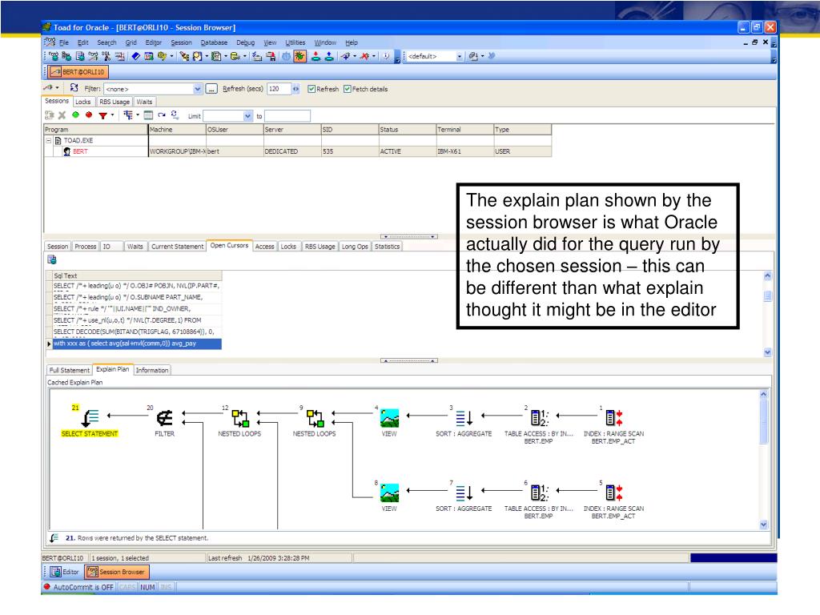Click the red funnel filter icon

[103, 115]
